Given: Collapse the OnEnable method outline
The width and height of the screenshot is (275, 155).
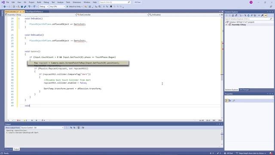Looking at the screenshot, I should 19,19.
